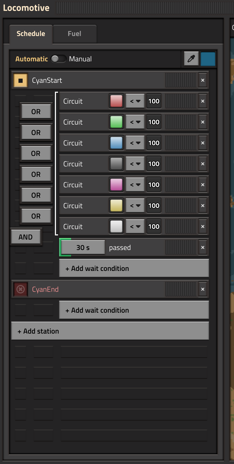Viewport: 234px width, 464px height.
Task: Toggle the first OR comparator button
Action: click(x=36, y=112)
